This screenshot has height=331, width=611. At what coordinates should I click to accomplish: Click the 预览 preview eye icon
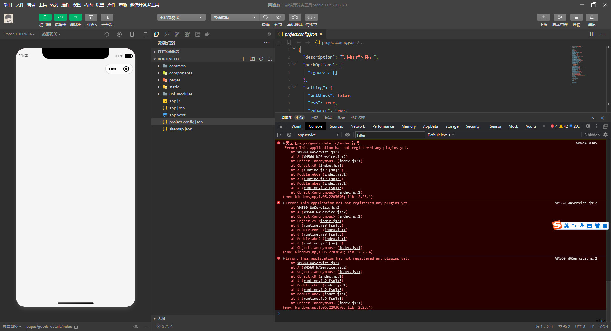click(278, 17)
